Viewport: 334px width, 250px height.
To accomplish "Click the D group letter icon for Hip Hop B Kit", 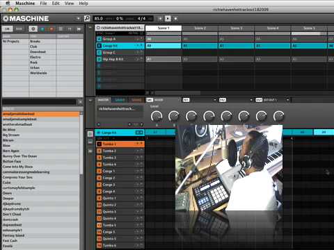I will [x=99, y=59].
